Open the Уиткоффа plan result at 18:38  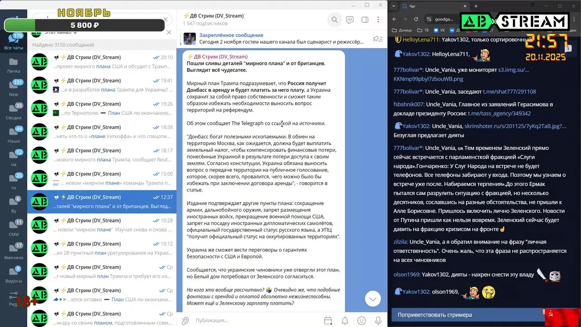click(x=102, y=132)
